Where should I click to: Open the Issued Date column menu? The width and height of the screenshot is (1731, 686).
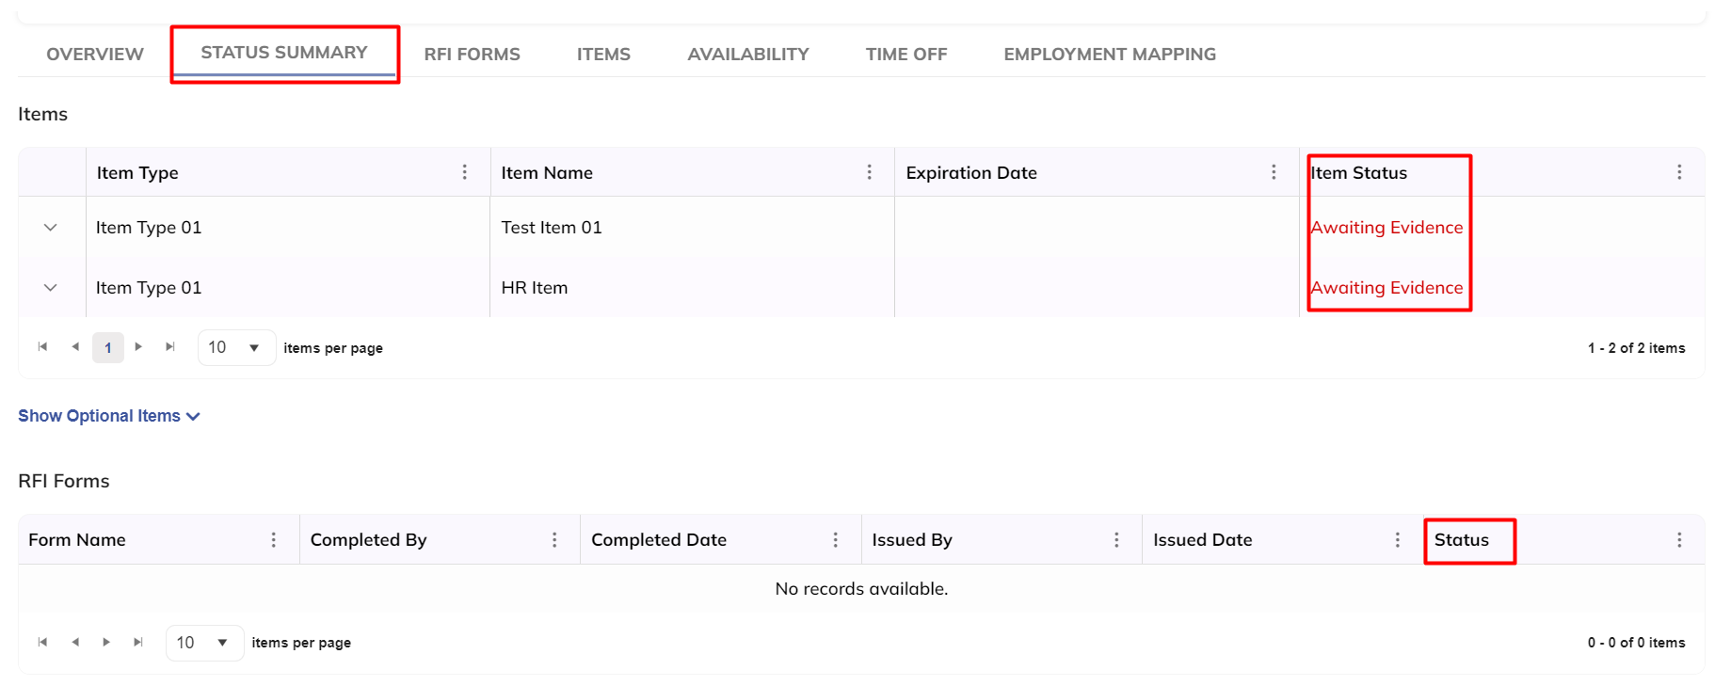(1397, 540)
